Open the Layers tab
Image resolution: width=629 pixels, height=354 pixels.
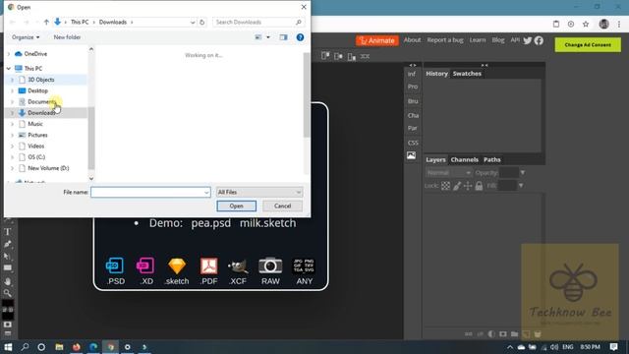pos(435,159)
